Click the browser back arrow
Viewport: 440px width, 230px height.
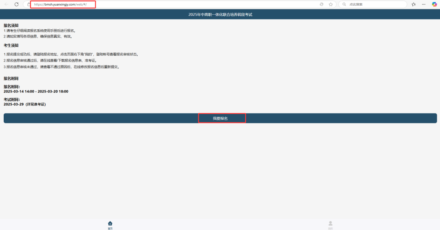[x=6, y=4]
